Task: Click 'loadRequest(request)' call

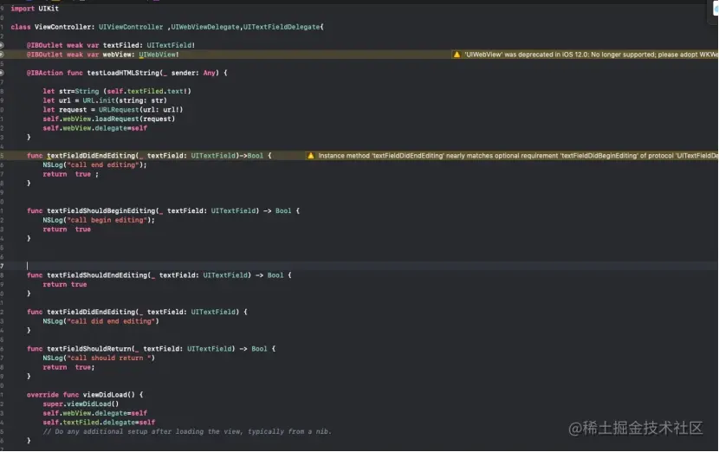Action: pyautogui.click(x=135, y=119)
